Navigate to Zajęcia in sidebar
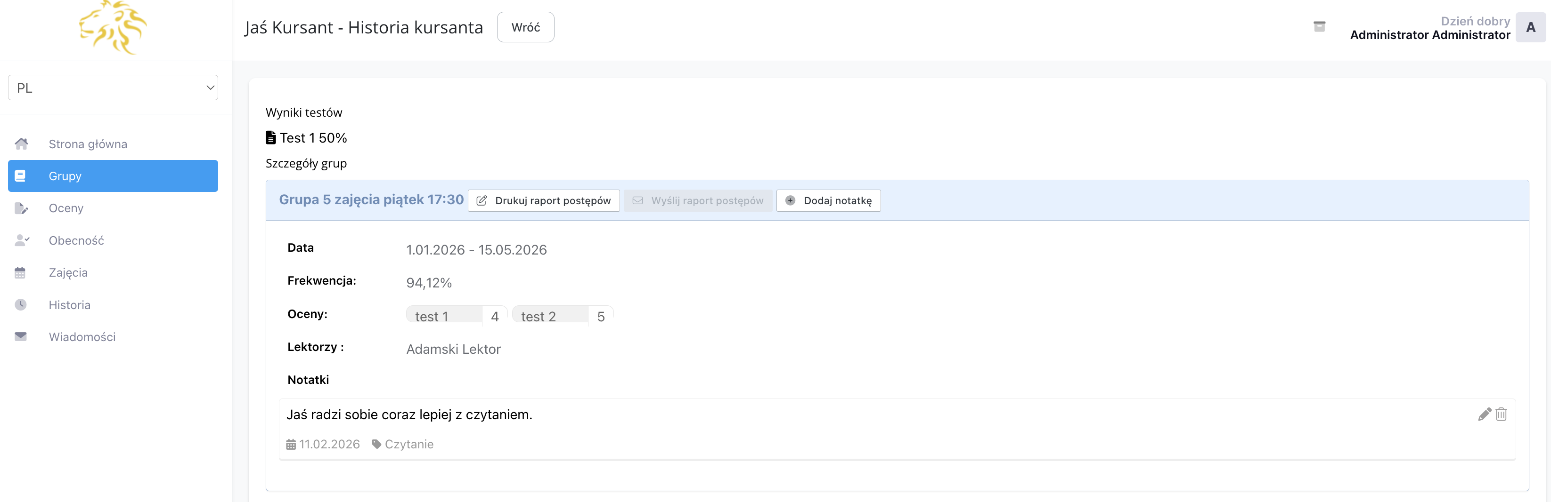1551x502 pixels. [x=68, y=272]
